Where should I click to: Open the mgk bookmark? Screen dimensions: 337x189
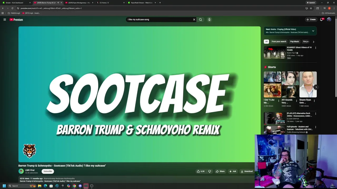pyautogui.click(x=31, y=13)
